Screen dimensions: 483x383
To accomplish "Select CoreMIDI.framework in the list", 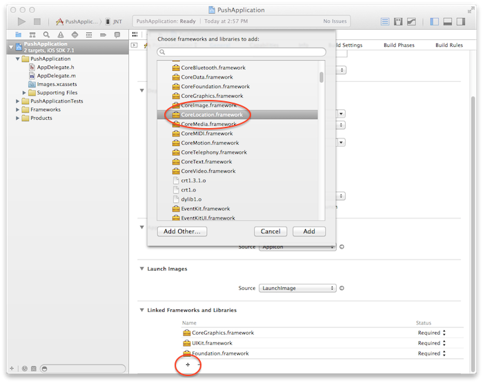I will [237, 134].
